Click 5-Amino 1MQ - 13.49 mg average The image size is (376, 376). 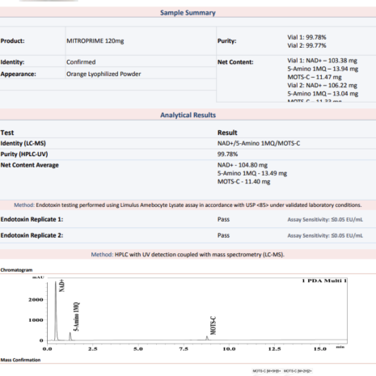point(252,173)
